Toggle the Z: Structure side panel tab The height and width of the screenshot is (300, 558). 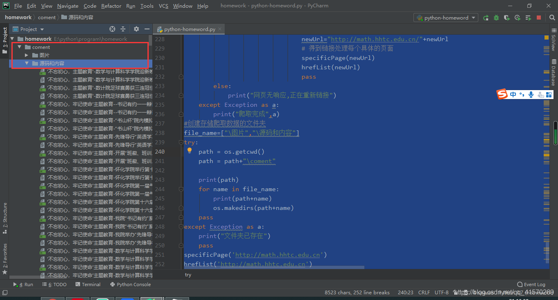click(x=5, y=218)
